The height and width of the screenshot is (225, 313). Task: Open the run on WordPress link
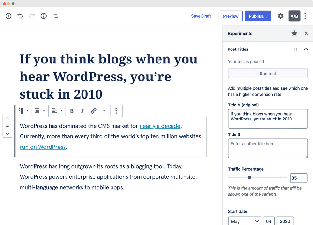tap(43, 147)
